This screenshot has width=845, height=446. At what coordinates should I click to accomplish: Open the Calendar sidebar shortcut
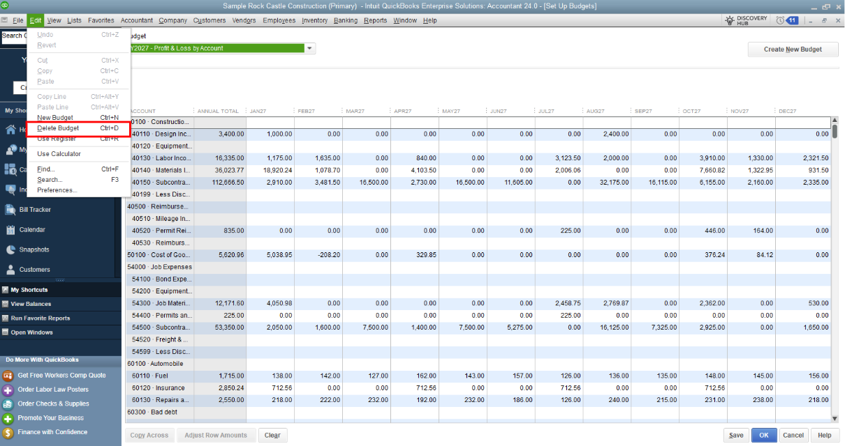32,230
